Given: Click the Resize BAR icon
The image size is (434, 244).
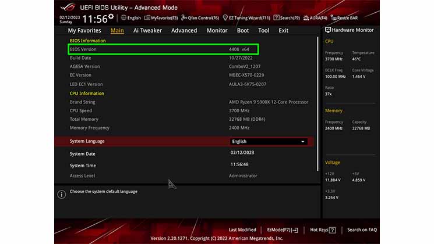Looking at the screenshot, I should [x=334, y=18].
